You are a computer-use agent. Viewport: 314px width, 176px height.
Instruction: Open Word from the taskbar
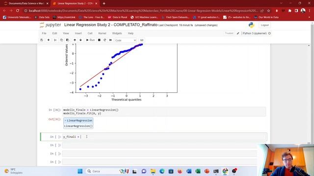(189, 171)
